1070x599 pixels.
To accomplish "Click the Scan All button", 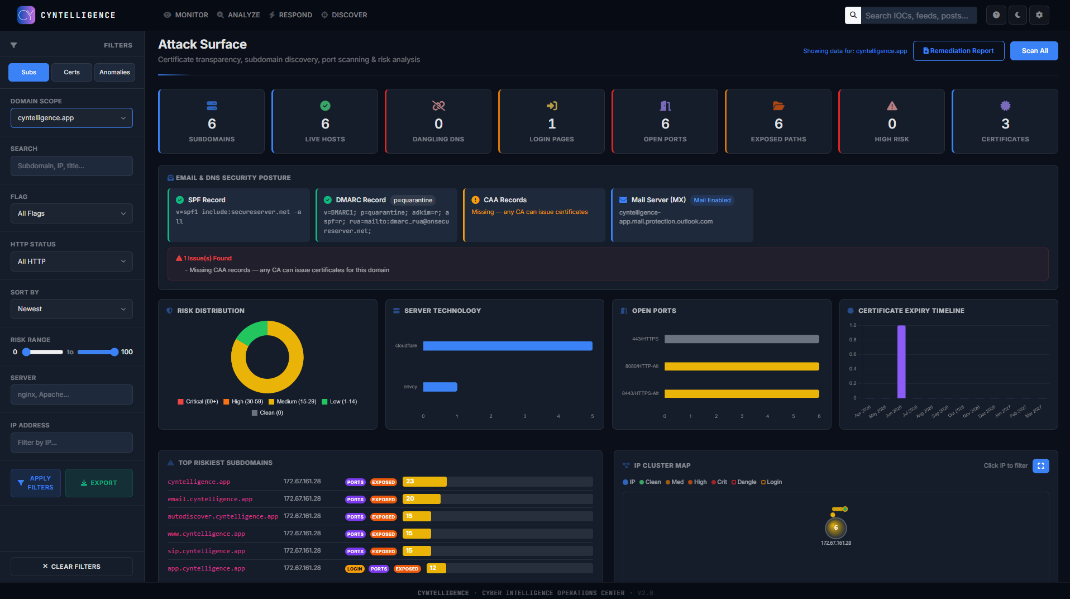I will (x=1034, y=51).
